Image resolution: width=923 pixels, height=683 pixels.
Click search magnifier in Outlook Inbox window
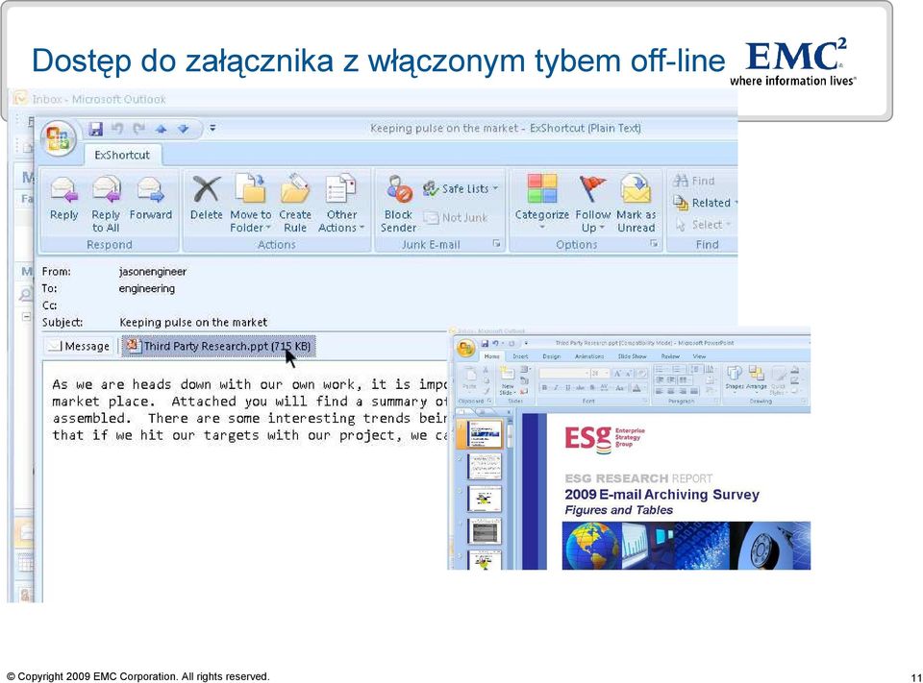pos(26,294)
